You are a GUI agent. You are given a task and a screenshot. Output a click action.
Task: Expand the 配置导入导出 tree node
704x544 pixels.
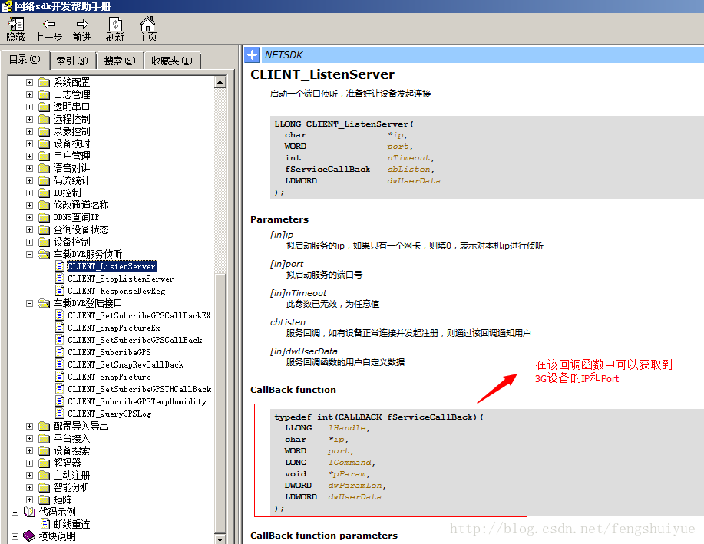(29, 426)
